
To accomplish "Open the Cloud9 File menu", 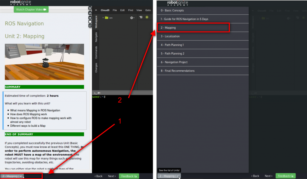I will coord(115,10).
